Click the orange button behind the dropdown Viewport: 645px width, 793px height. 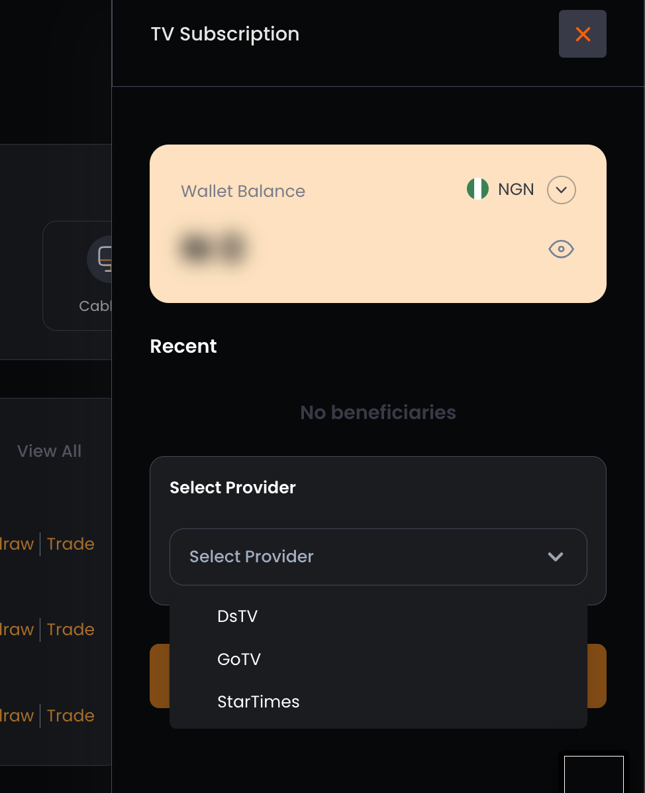click(x=597, y=676)
